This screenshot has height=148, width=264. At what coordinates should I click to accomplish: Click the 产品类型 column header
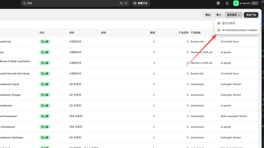195,33
